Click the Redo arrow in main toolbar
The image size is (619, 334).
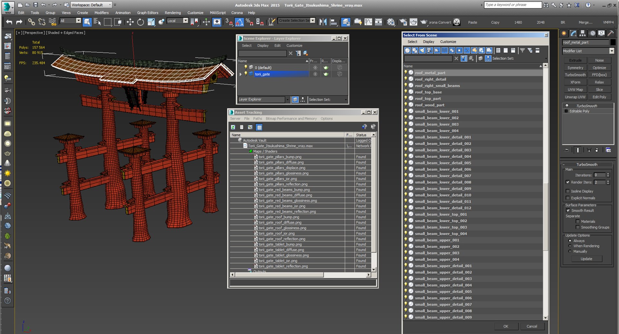(19, 22)
